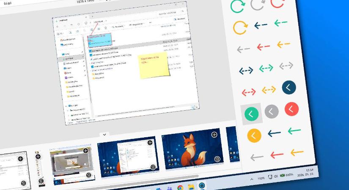Choose the dark blue circle chevron sticker
Screen dimensions: 349x190
(x=289, y=87)
